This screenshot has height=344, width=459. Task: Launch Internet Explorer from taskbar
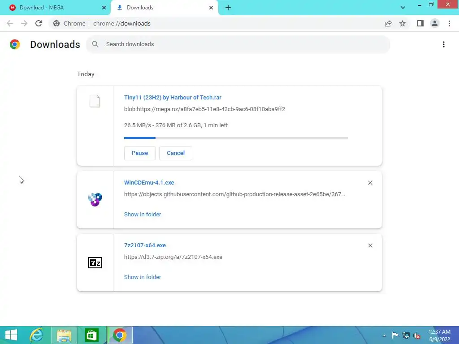click(x=37, y=335)
